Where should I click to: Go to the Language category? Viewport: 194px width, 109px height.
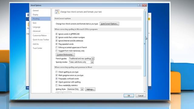[x=36, y=27]
